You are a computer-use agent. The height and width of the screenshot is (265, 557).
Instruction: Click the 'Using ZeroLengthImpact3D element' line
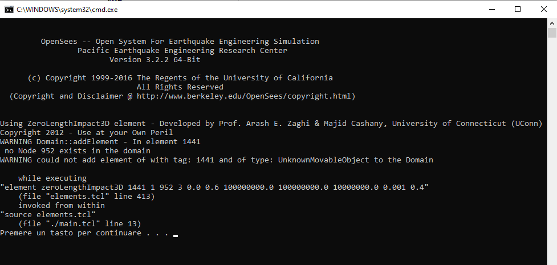click(271, 124)
